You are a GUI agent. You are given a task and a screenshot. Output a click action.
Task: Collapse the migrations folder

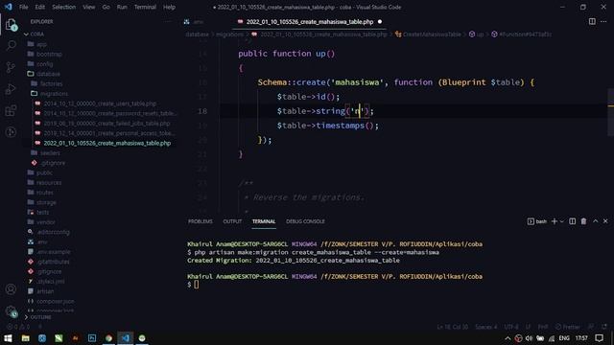point(54,94)
